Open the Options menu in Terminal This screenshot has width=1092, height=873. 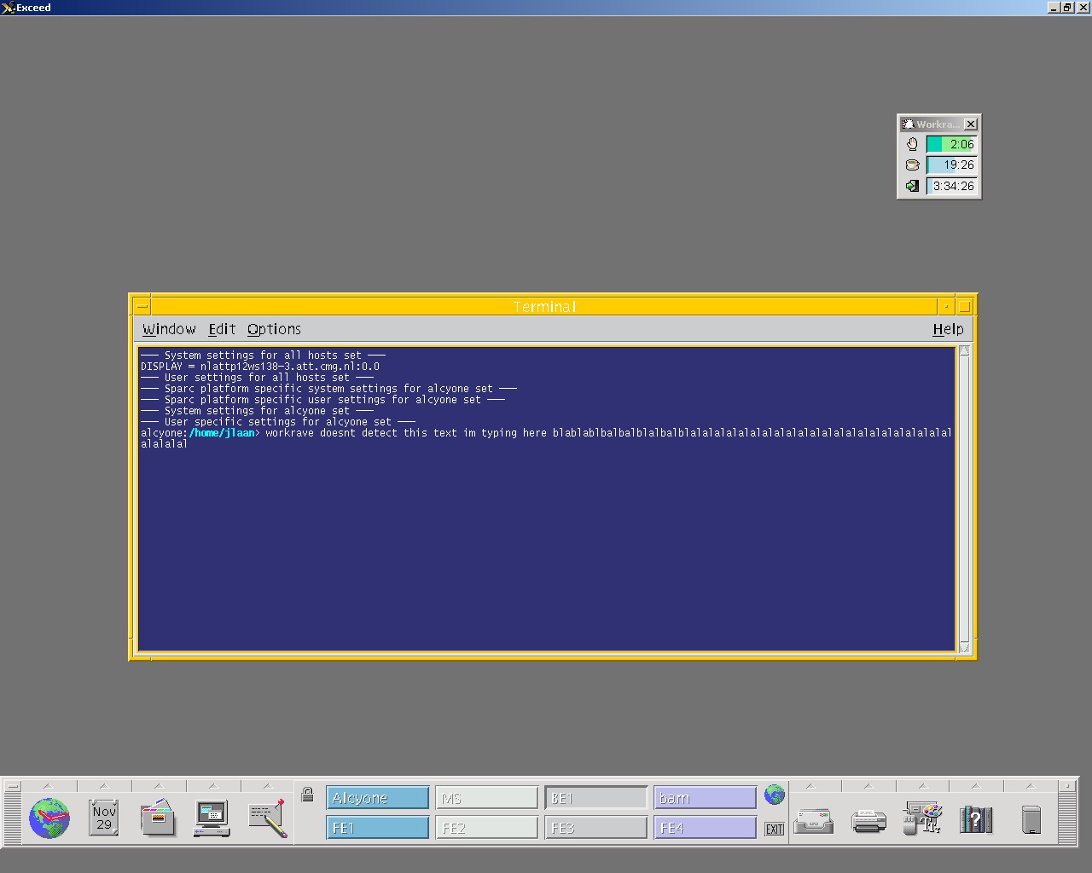(x=274, y=329)
